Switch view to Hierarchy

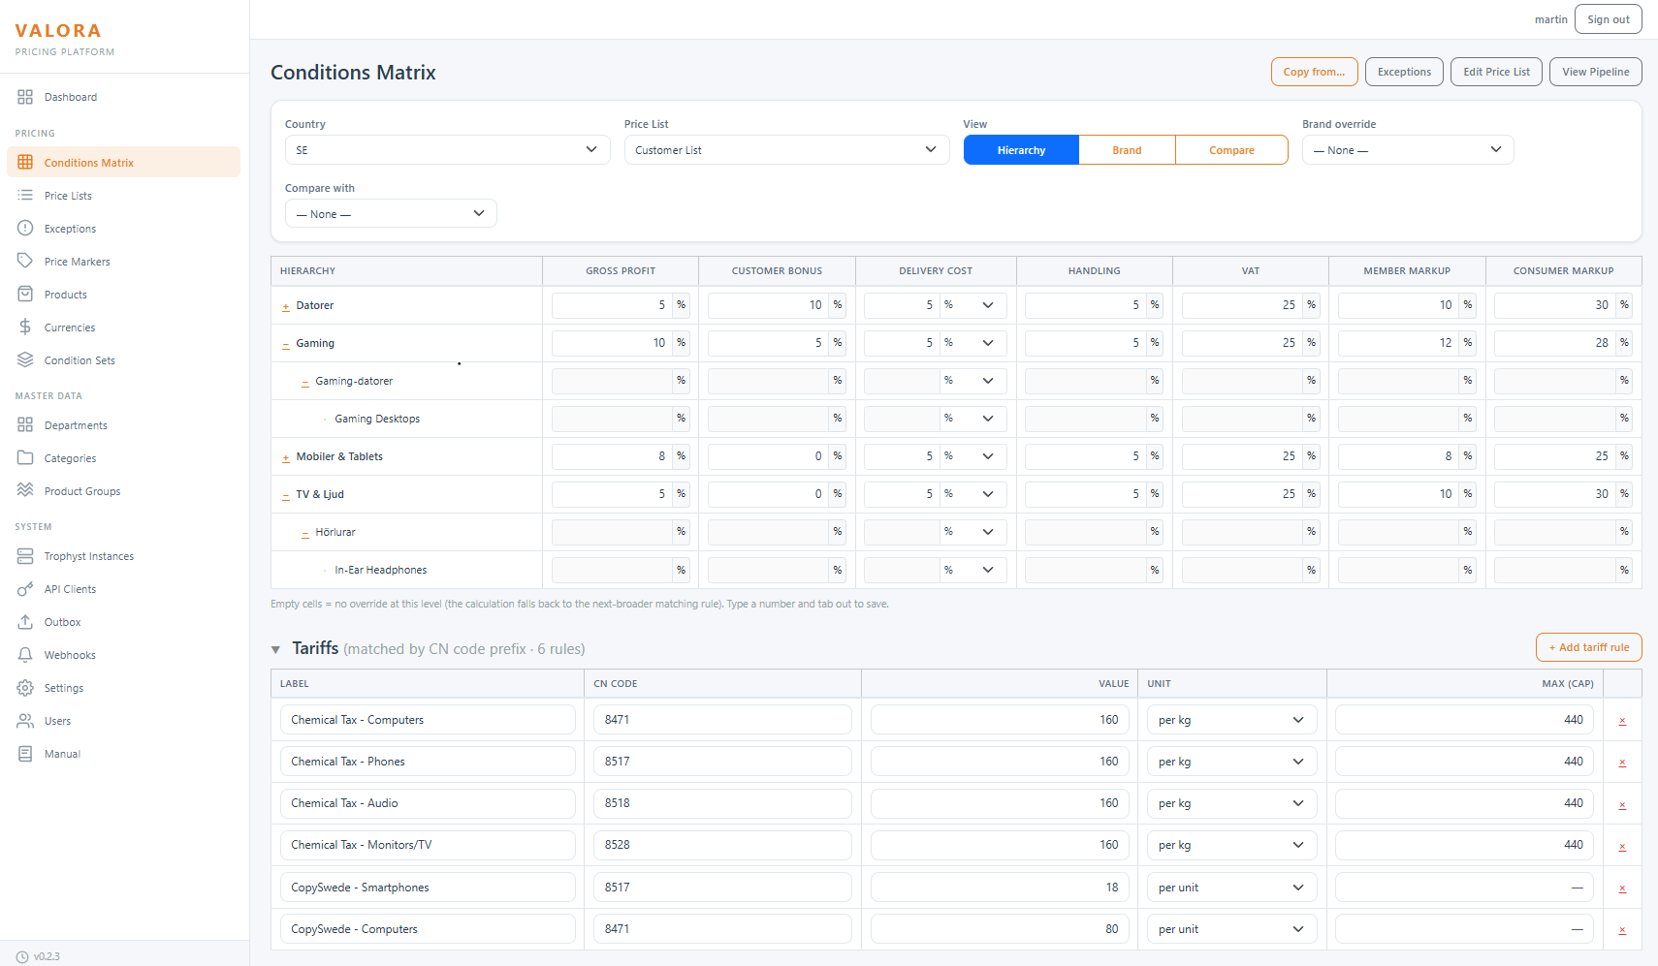1021,150
